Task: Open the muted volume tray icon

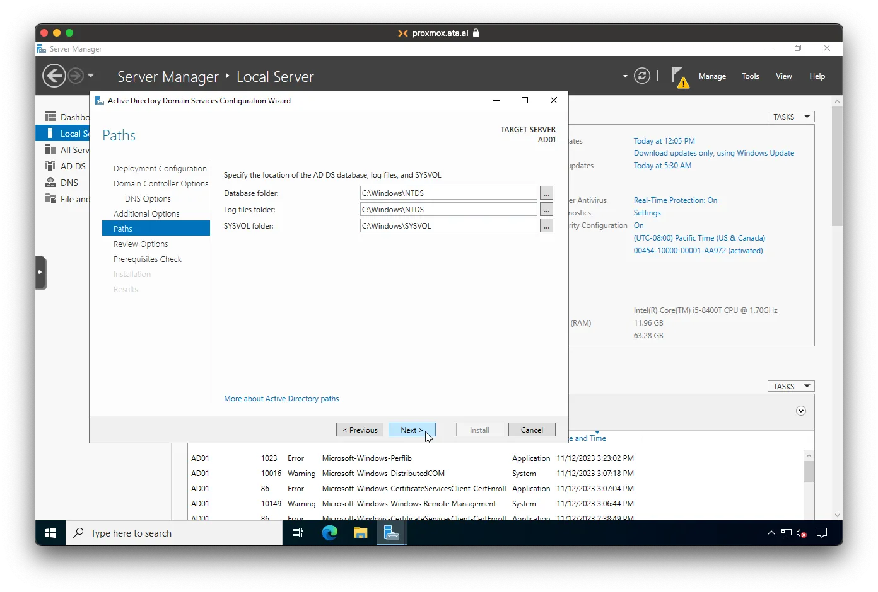Action: (802, 533)
